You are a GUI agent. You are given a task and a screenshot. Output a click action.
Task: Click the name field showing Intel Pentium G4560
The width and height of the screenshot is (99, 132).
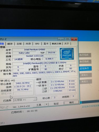click(35, 50)
